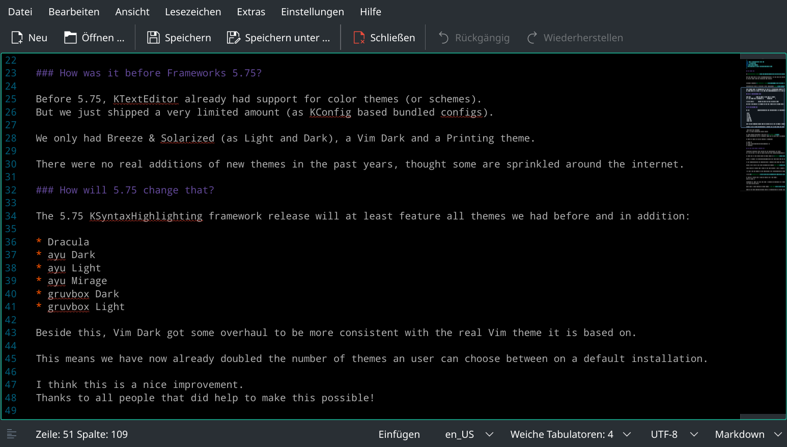Image resolution: width=787 pixels, height=447 pixels.
Task: Click the Neu button label
Action: (x=38, y=38)
